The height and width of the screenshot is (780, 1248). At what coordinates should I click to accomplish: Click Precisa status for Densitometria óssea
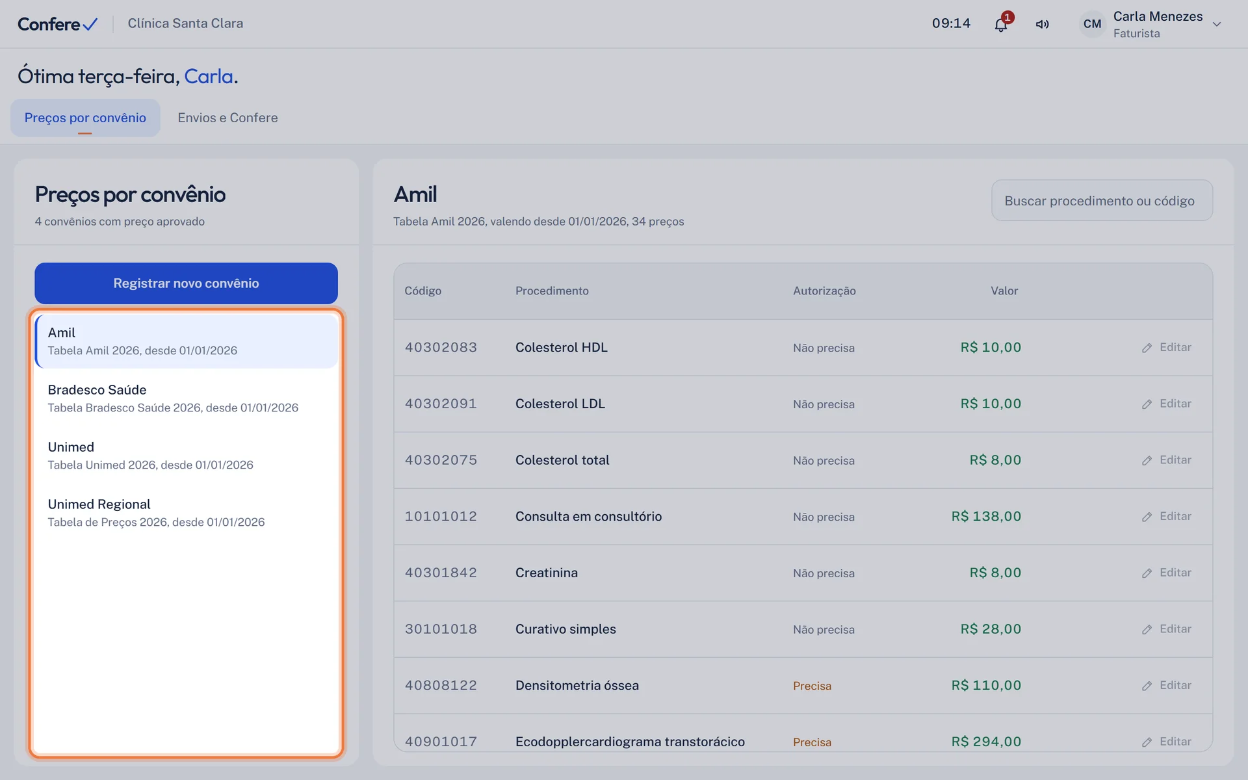[x=812, y=686]
